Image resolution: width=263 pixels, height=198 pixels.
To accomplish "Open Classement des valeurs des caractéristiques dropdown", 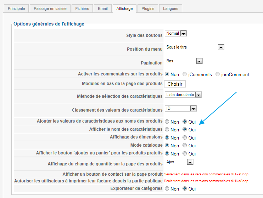I will click(x=181, y=108).
